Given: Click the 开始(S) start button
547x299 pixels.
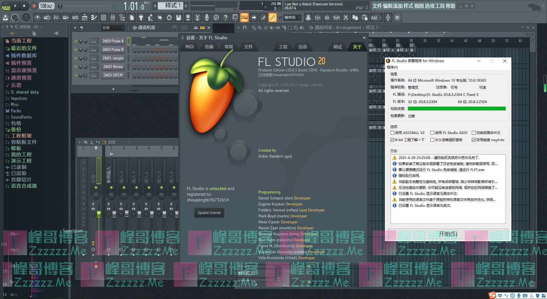Looking at the screenshot, I should coord(448,234).
